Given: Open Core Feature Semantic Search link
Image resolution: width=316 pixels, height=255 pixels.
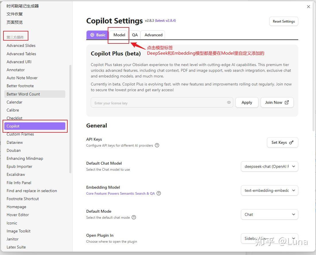Looking at the screenshot, I should (121, 194).
